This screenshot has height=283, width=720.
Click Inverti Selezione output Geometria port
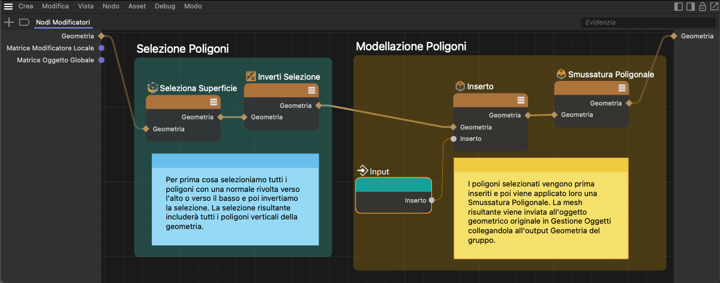click(x=319, y=106)
